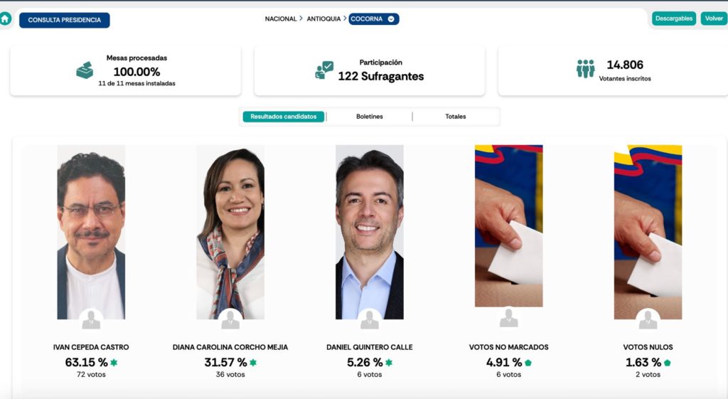
Task: Click avatar icon under Diana Corcho's photo
Action: (x=230, y=319)
